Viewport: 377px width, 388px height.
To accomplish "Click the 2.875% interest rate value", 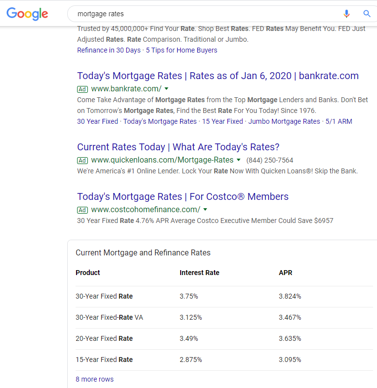I will coord(191,360).
